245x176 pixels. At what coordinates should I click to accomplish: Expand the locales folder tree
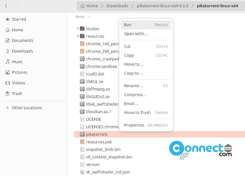coord(78,28)
